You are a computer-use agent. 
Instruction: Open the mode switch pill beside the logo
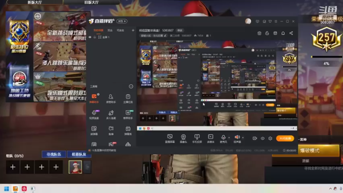pos(122,21)
